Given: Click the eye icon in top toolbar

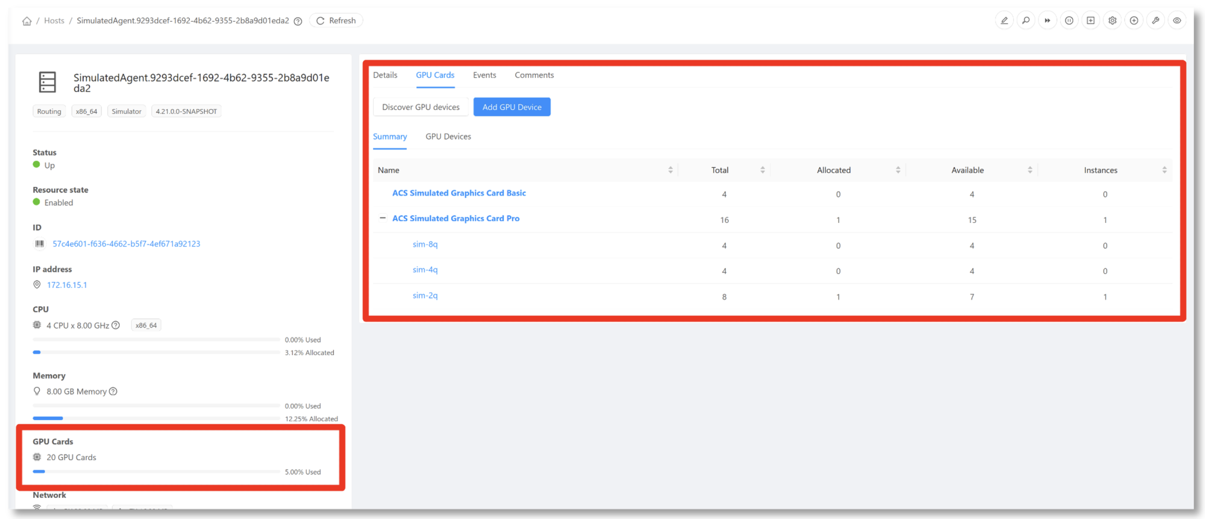Looking at the screenshot, I should coord(1177,21).
